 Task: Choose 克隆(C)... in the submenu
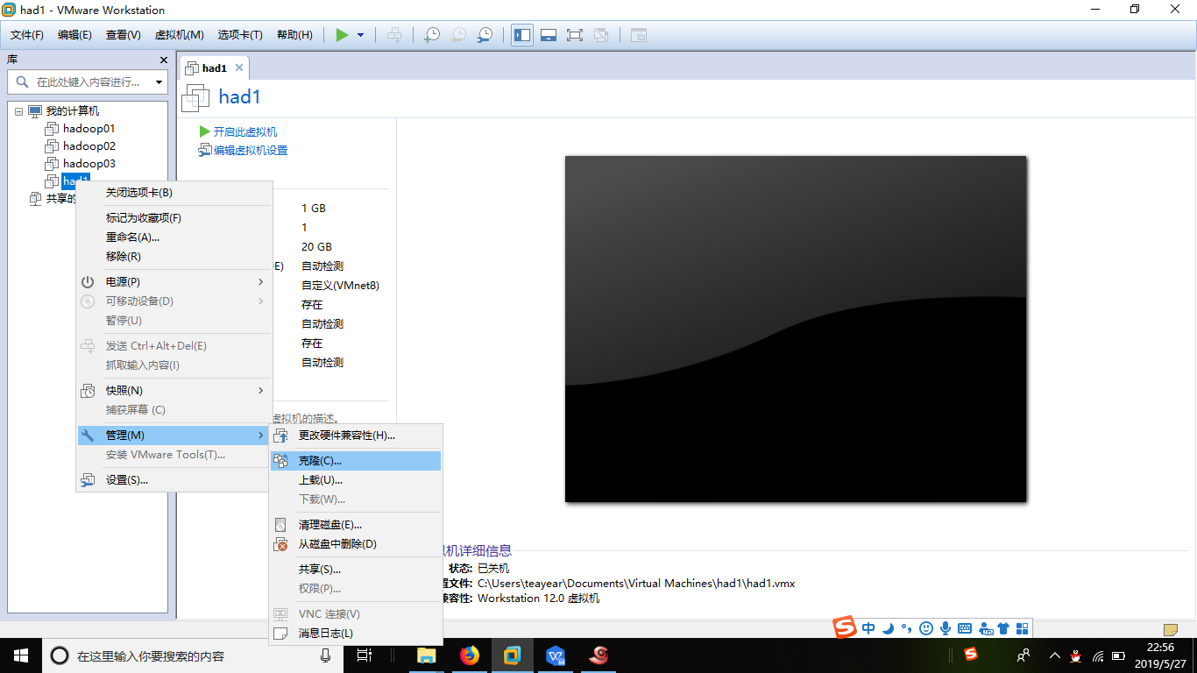[356, 461]
